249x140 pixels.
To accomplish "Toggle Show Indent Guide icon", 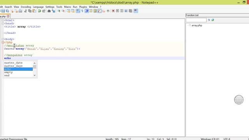I will click(87, 11).
